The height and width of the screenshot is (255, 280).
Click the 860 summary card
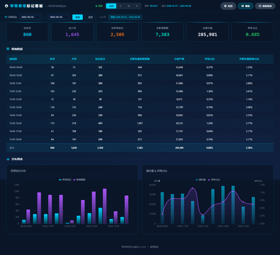click(27, 32)
